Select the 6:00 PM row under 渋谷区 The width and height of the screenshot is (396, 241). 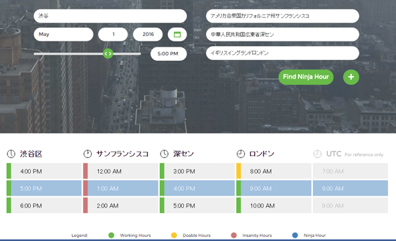(44, 206)
